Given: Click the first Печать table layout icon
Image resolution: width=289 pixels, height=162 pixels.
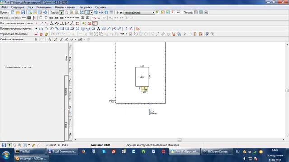Looking at the screenshot, I should (x=196, y=12).
